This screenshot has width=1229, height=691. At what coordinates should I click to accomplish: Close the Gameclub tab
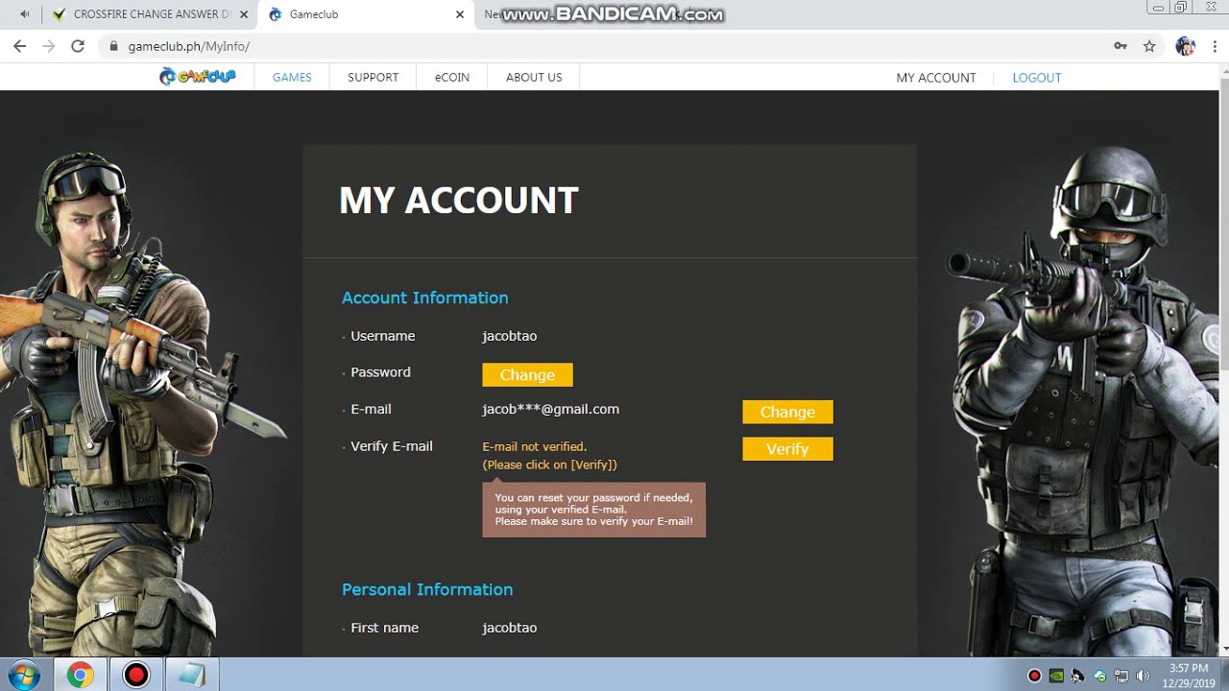(460, 14)
